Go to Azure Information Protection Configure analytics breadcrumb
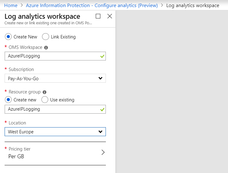The image size is (228, 173). [x=92, y=6]
